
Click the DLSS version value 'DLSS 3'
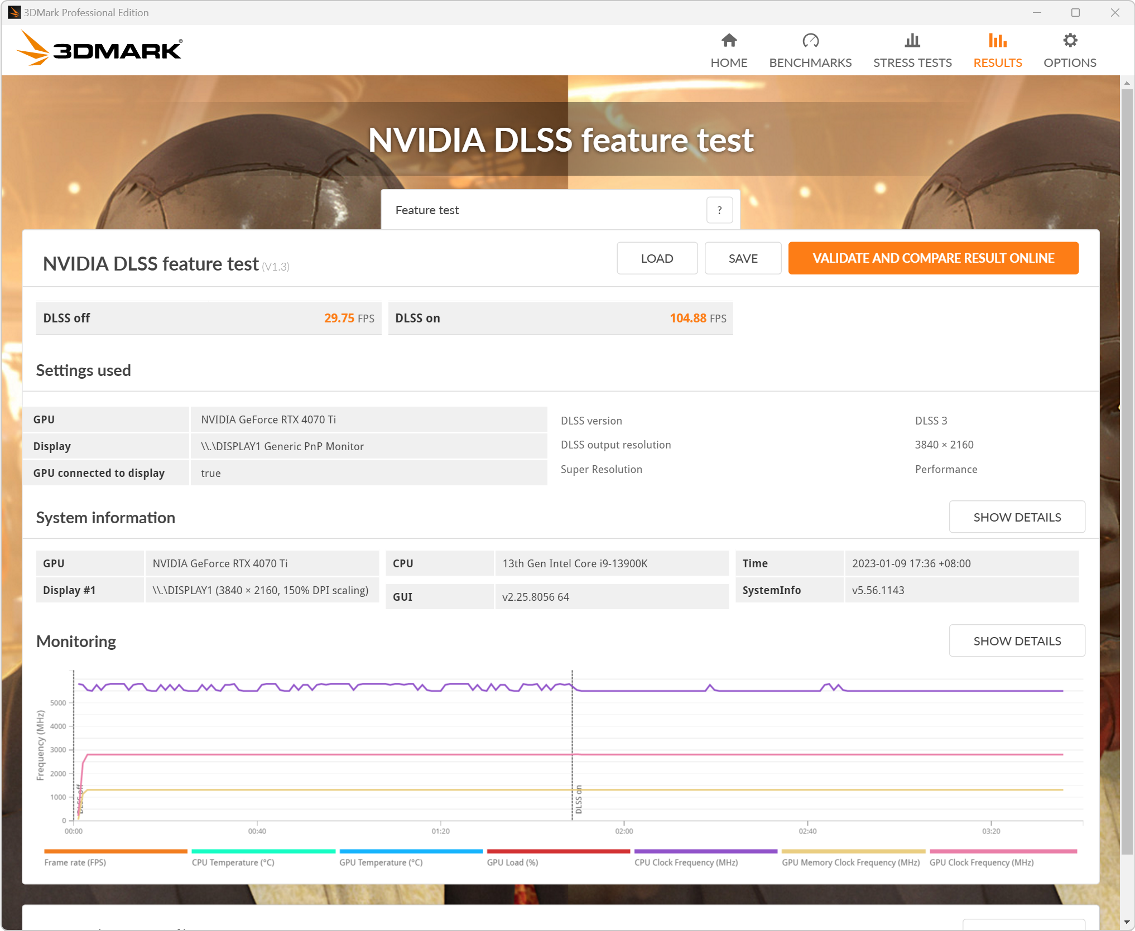point(931,421)
